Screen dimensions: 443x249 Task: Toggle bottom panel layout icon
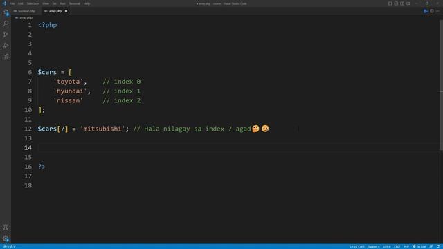coord(396,3)
